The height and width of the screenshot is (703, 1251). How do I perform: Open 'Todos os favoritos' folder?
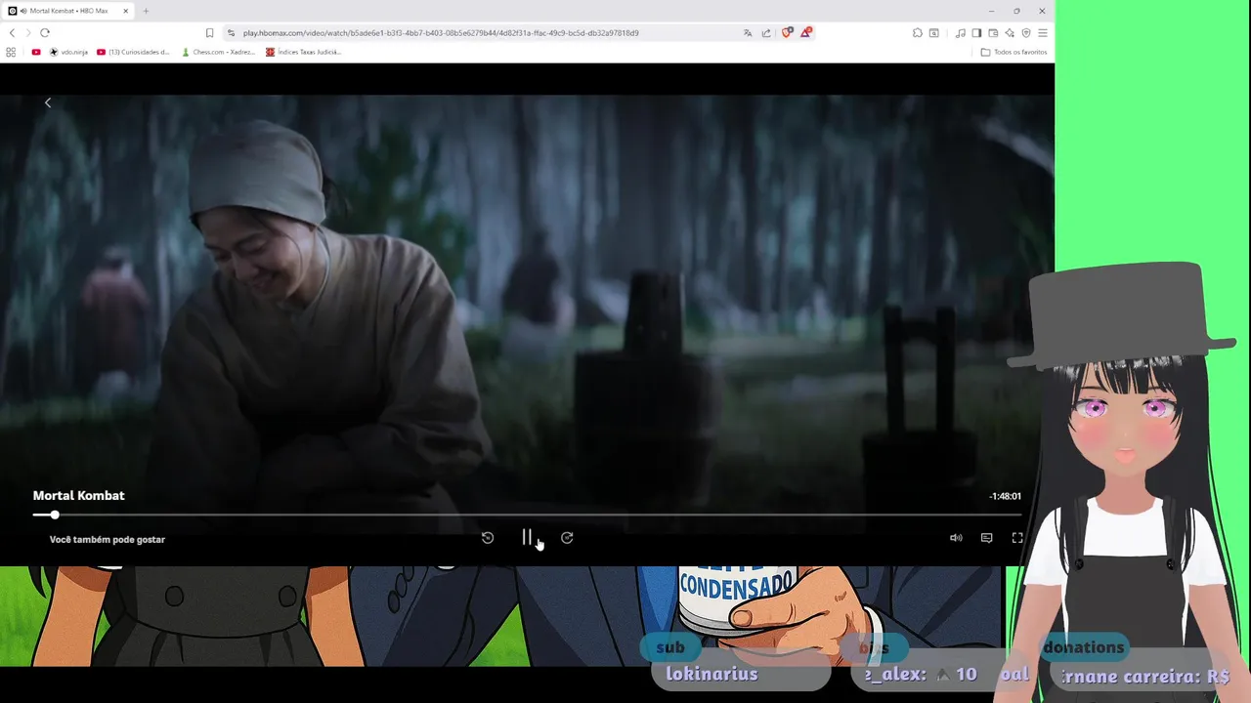click(1014, 52)
